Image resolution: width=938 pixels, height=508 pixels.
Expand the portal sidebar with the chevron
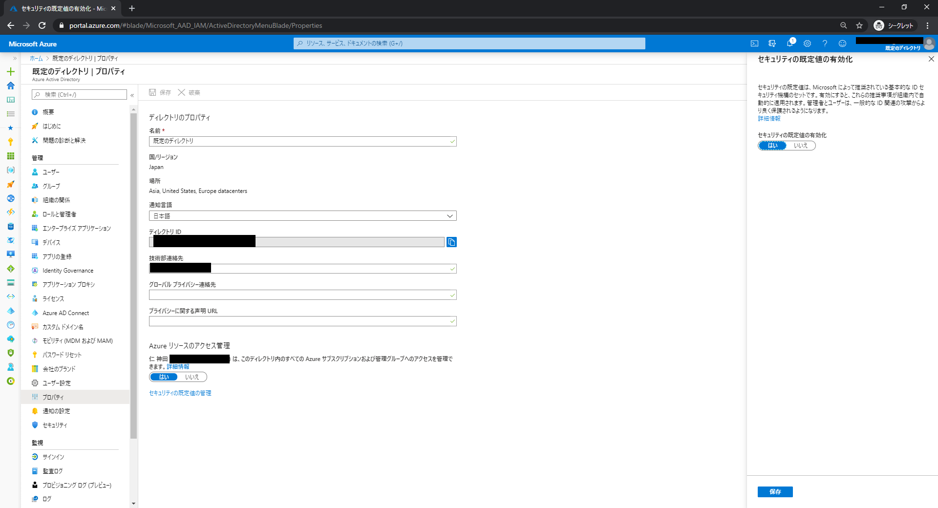point(15,59)
